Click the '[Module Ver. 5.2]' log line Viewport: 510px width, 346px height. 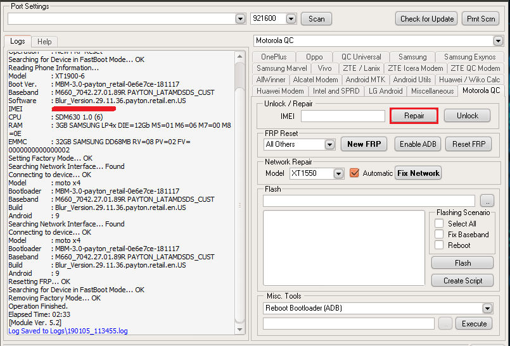(x=35, y=323)
